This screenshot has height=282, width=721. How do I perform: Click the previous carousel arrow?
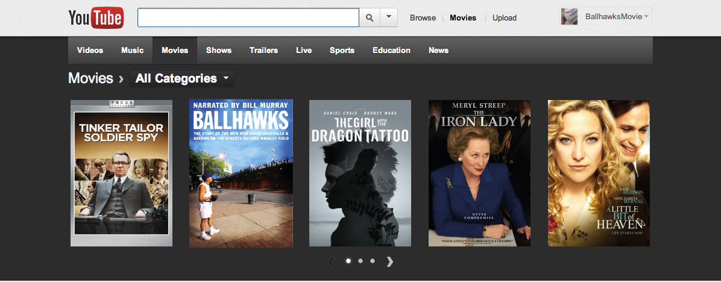coord(331,262)
